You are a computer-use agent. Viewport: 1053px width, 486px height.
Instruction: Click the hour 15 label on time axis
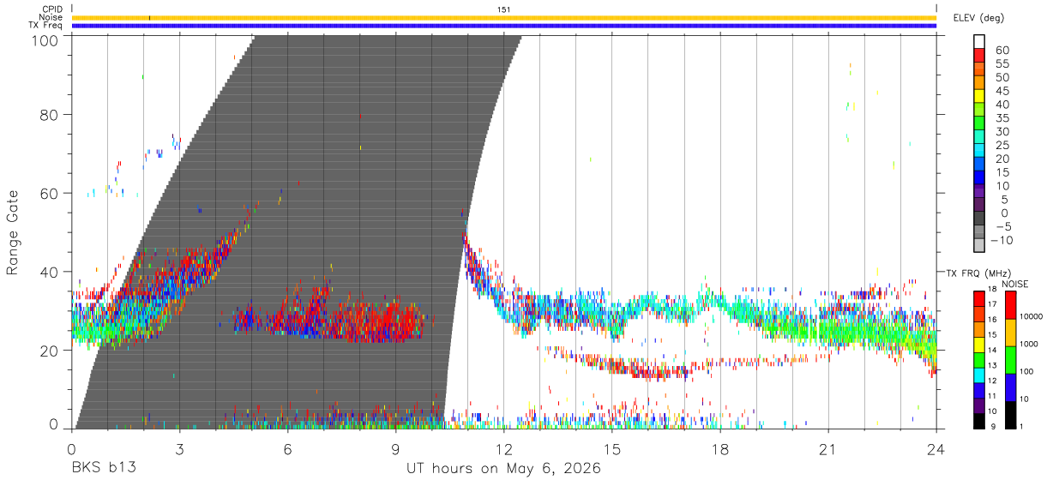612,449
